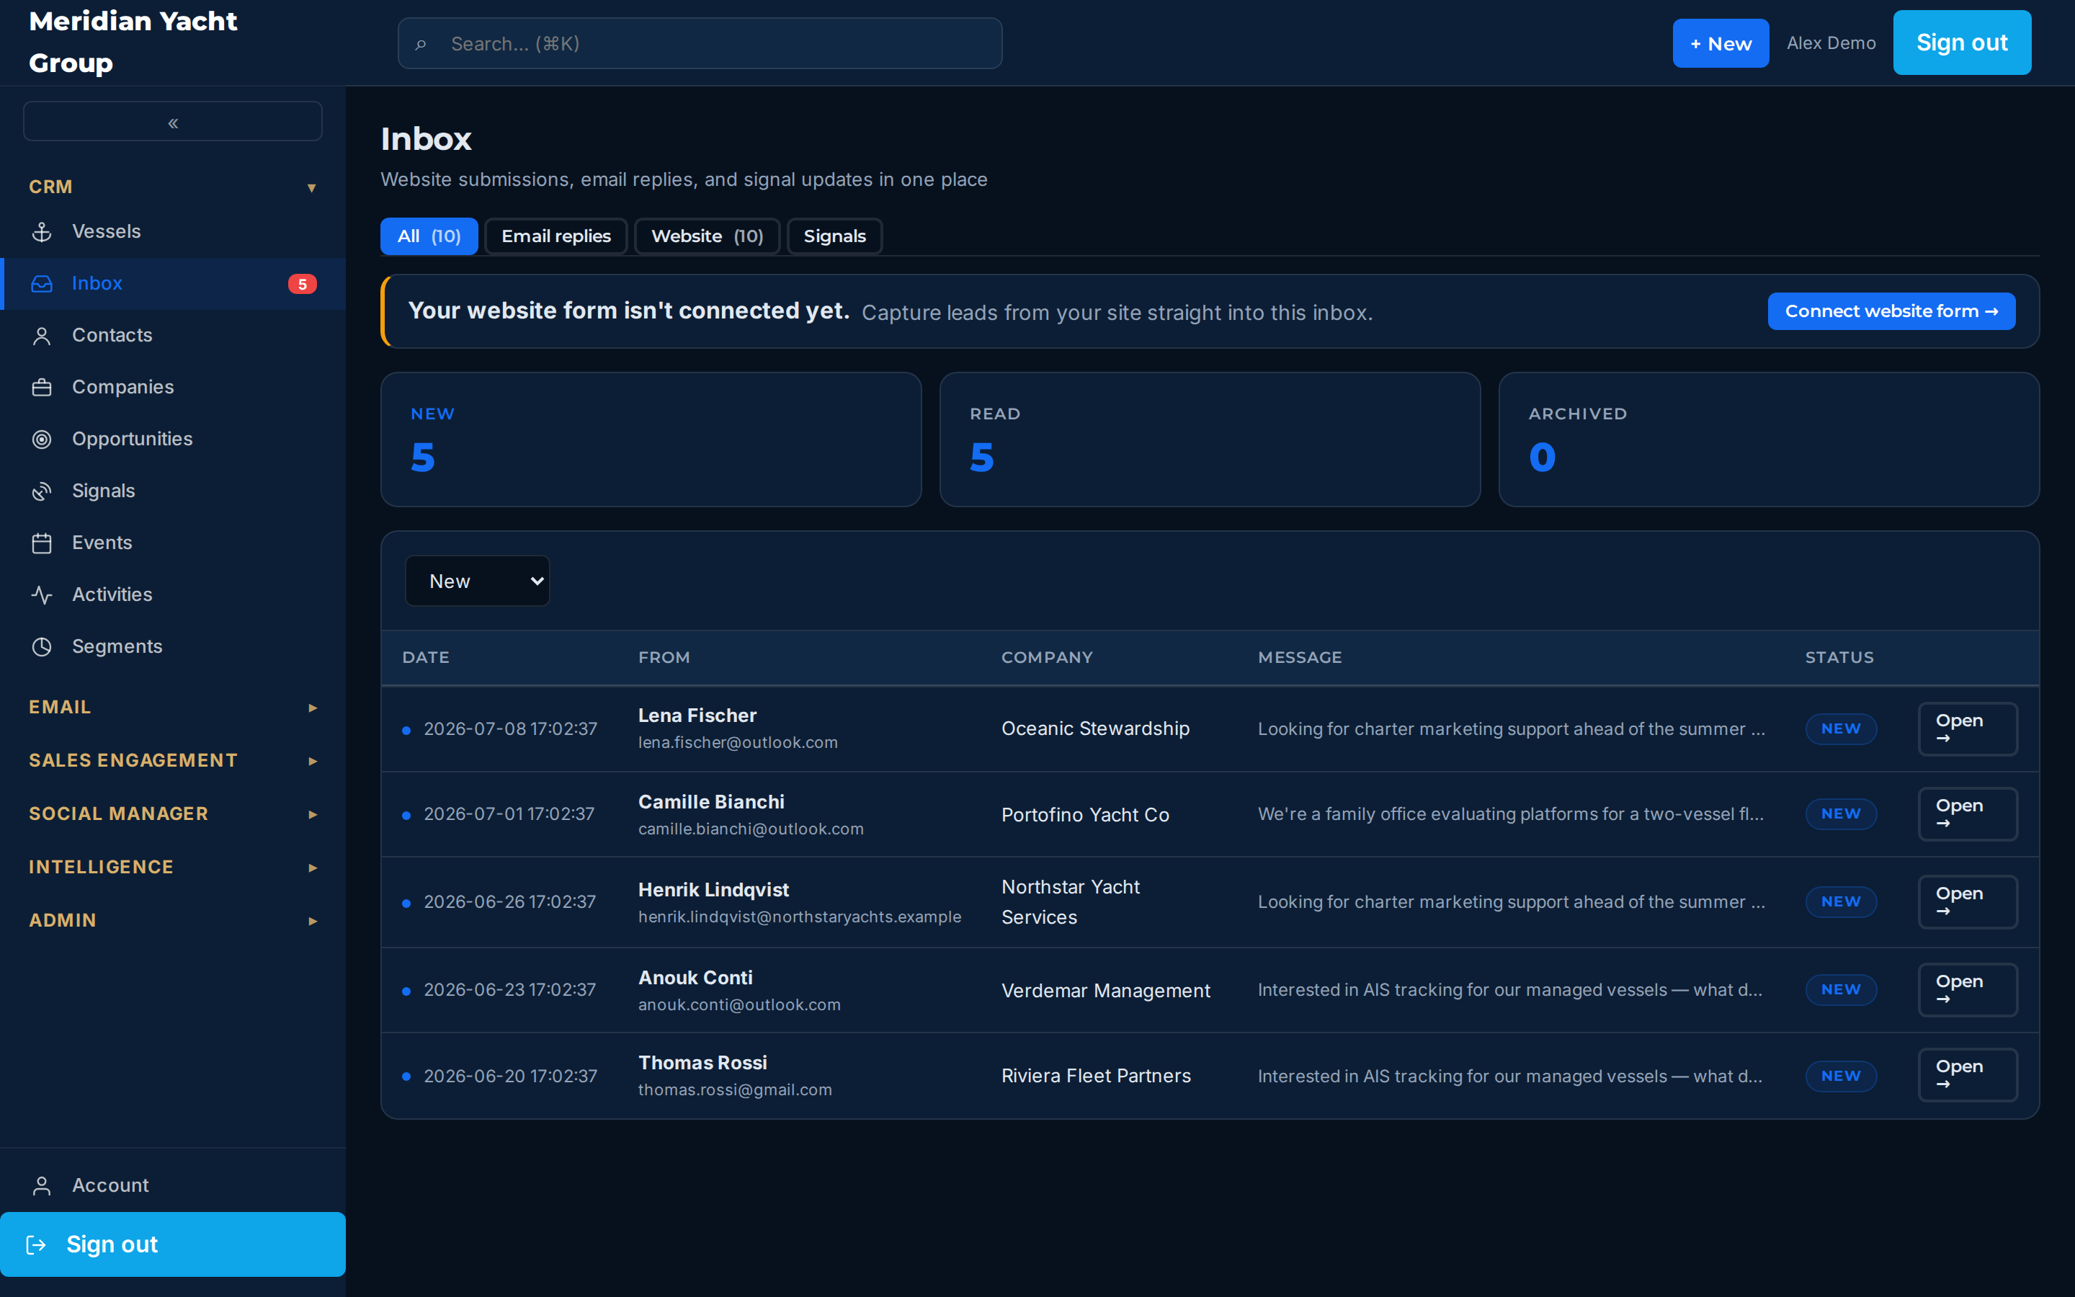This screenshot has height=1297, width=2075.
Task: Click the Signals satellite icon
Action: pos(41,491)
